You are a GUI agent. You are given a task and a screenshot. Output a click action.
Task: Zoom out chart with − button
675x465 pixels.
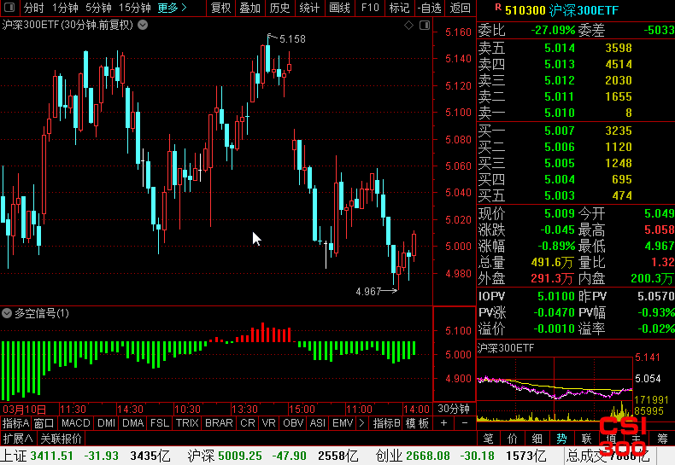pyautogui.click(x=465, y=423)
